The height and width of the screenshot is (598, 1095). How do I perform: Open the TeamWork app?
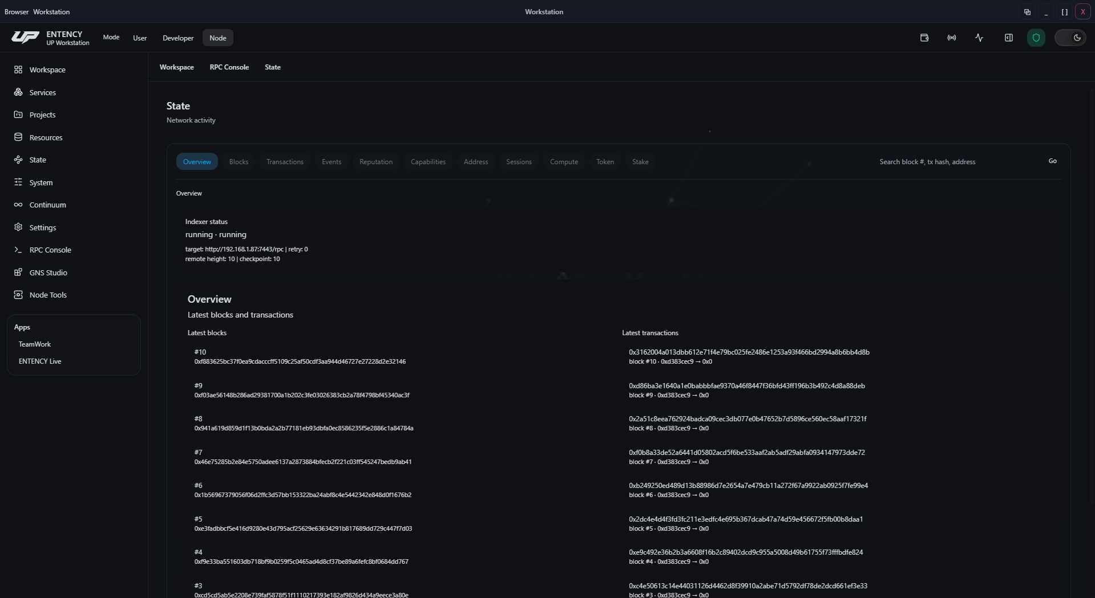(35, 344)
